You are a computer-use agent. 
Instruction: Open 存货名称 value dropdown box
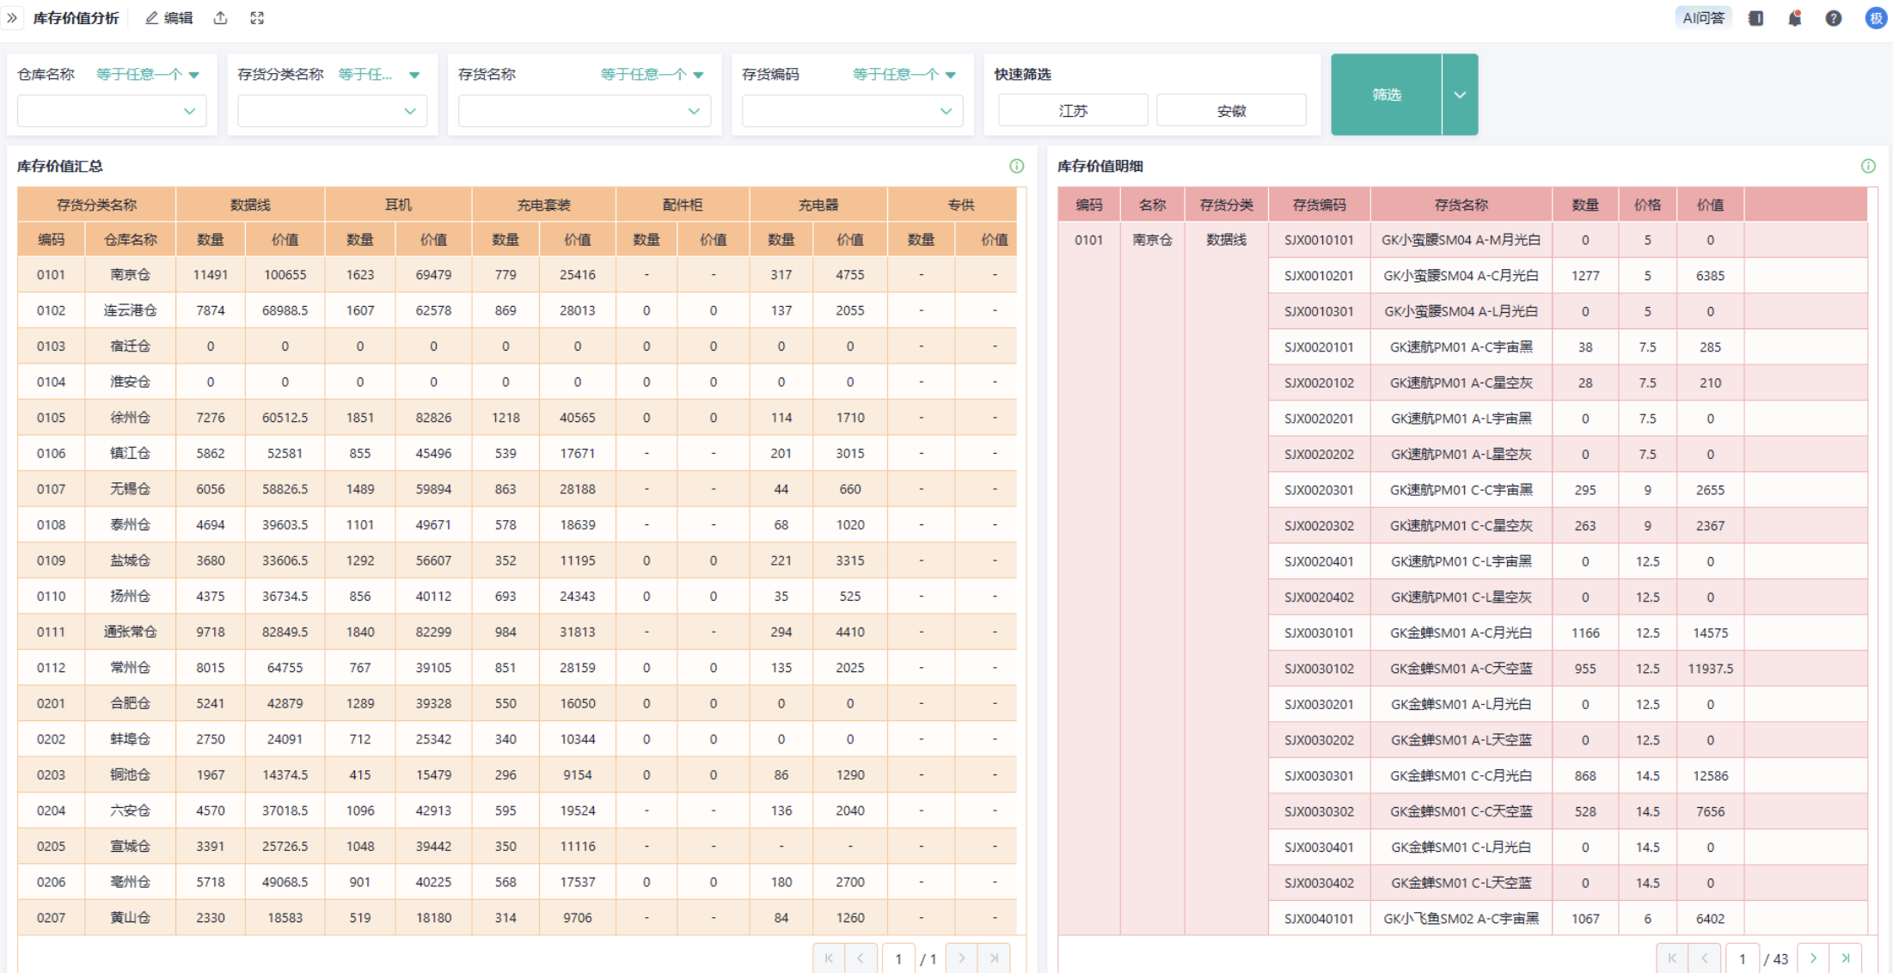584,111
